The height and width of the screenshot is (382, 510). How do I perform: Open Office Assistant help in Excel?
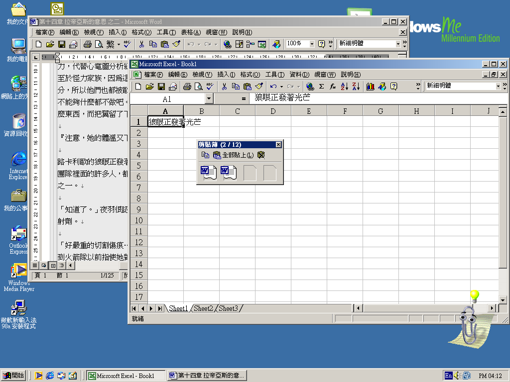tap(393, 87)
